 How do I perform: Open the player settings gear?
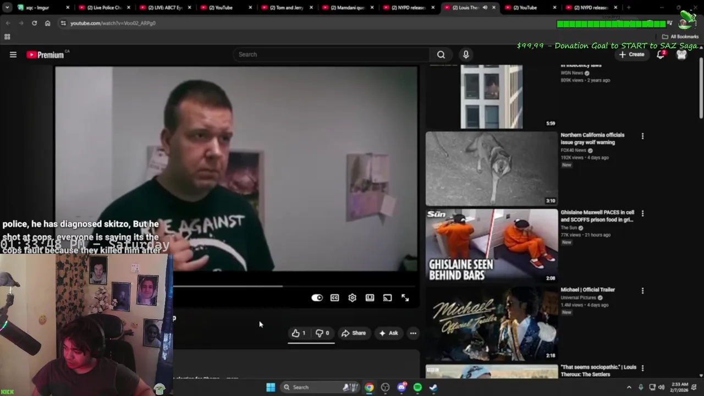tap(352, 298)
